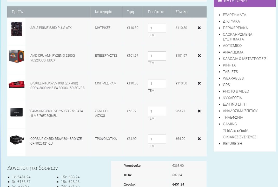Edit quantity field for Samsung 860 EVO

pos(157,111)
